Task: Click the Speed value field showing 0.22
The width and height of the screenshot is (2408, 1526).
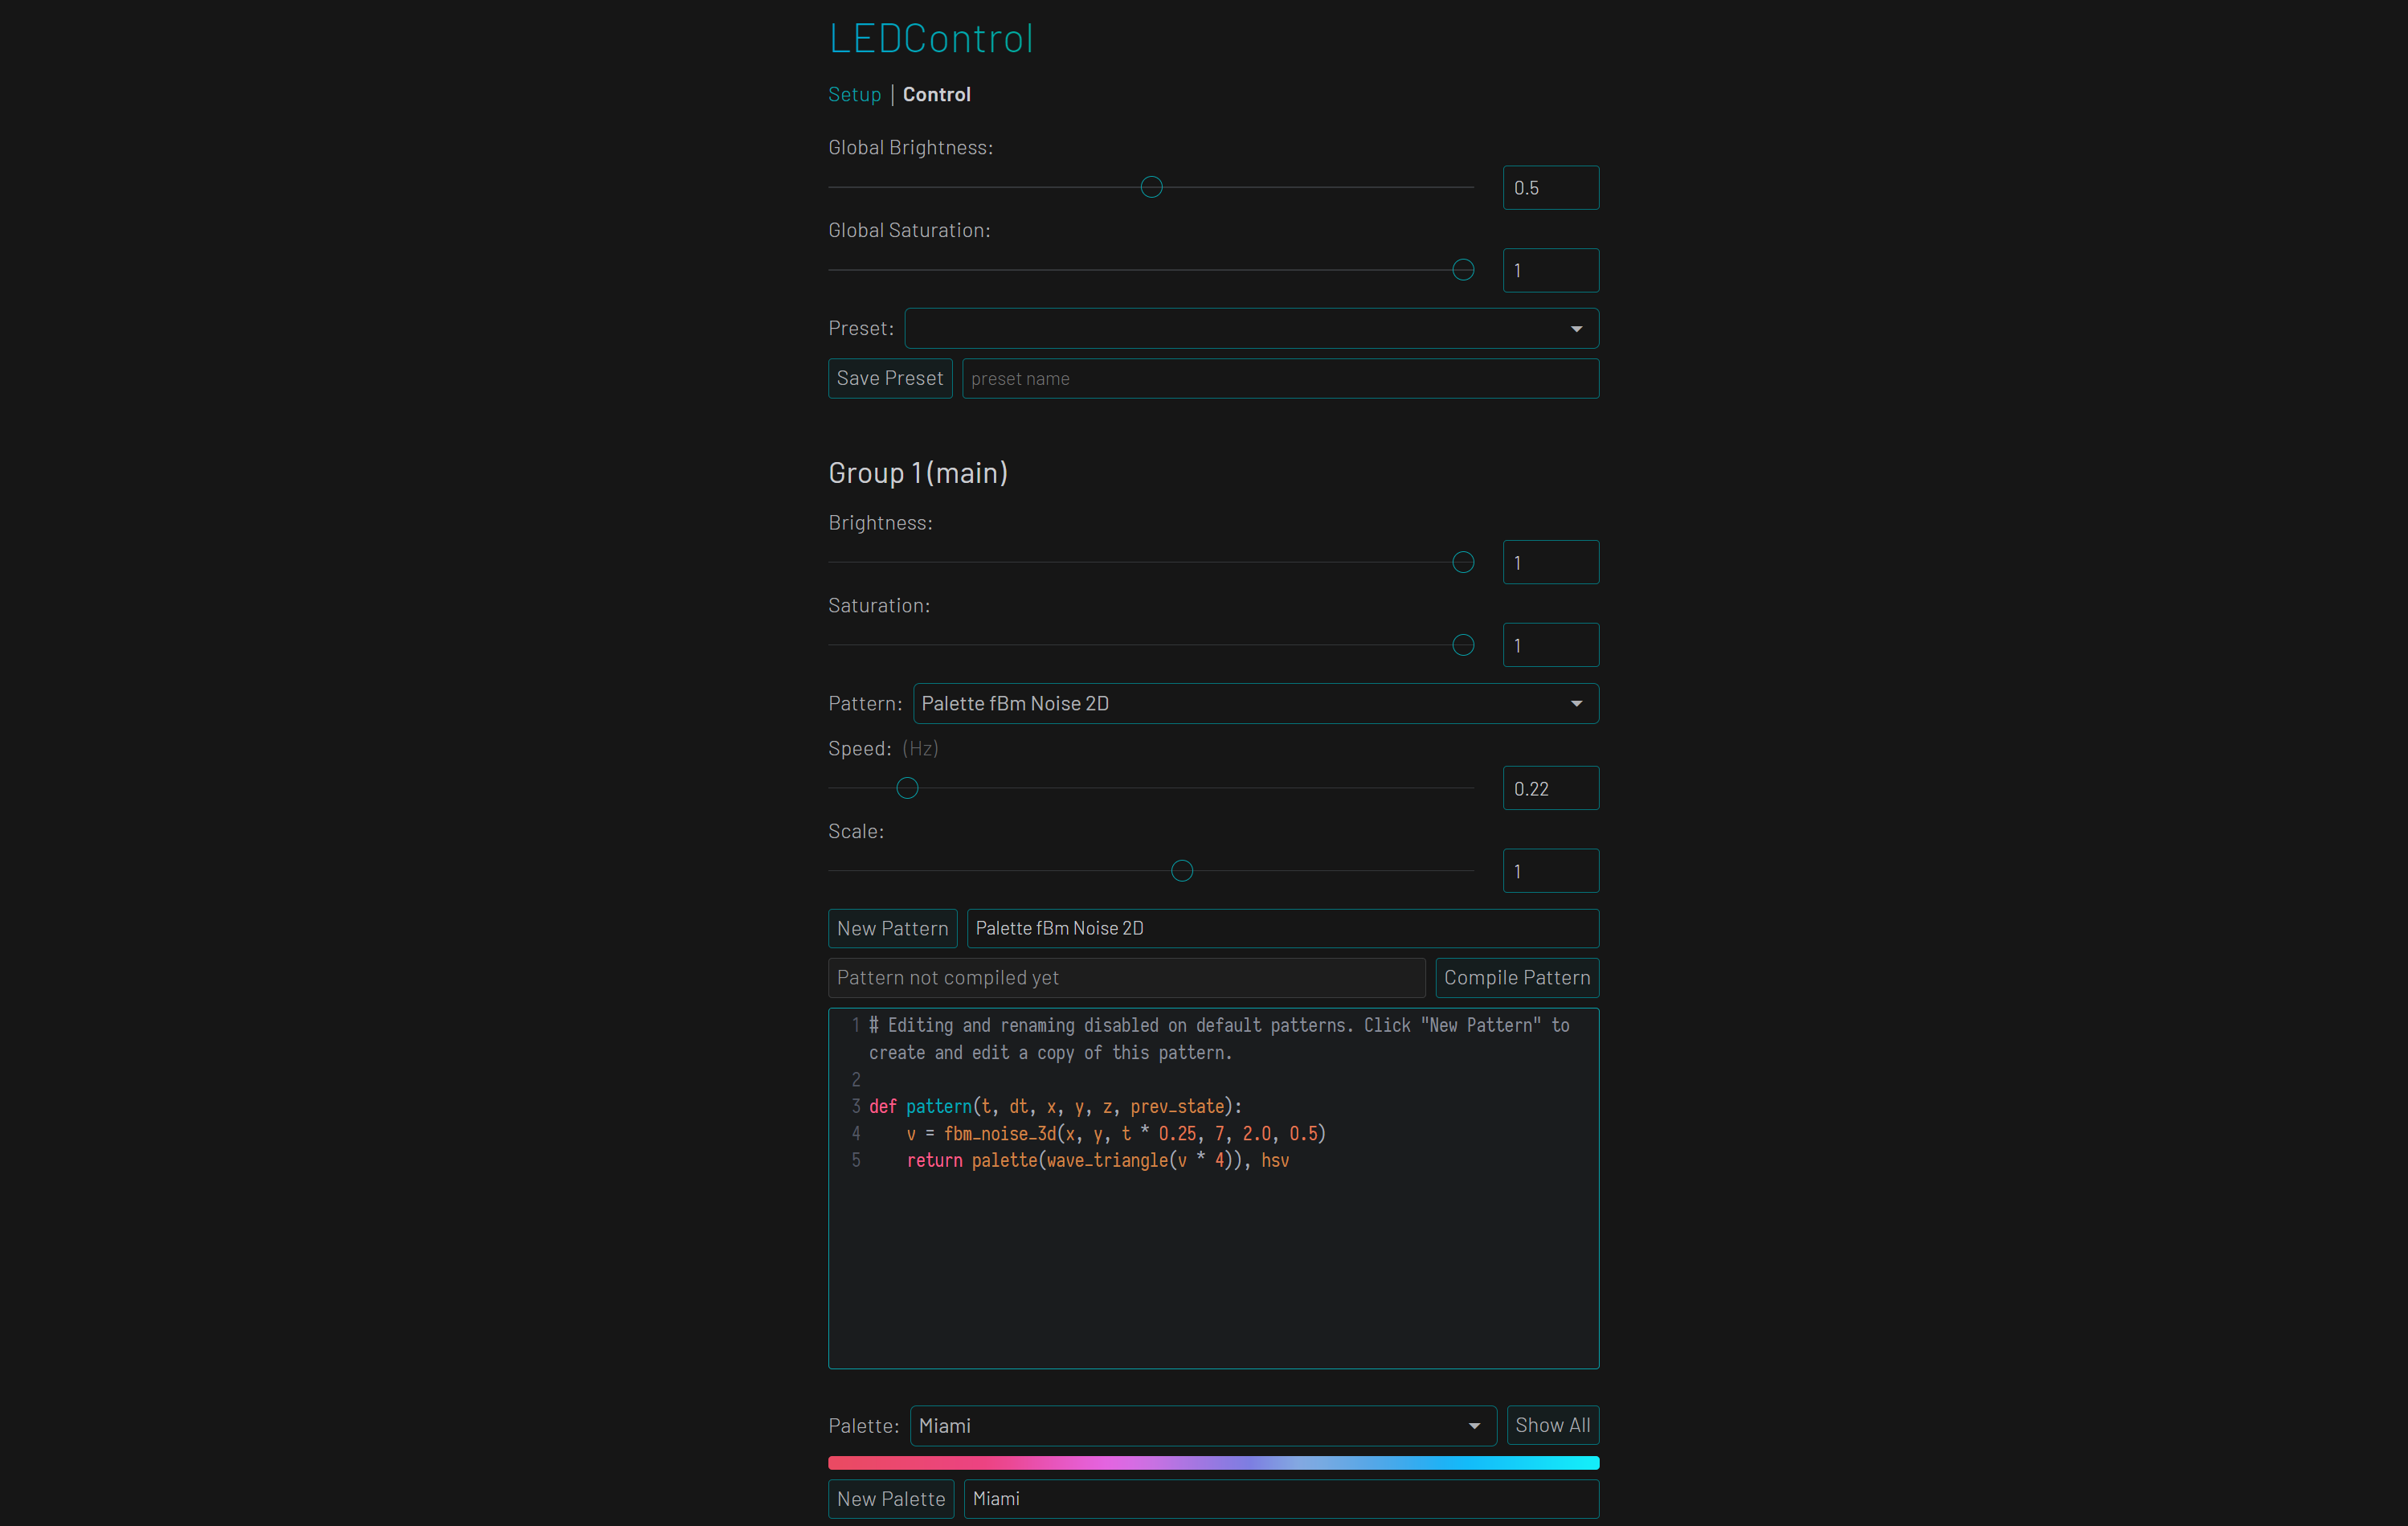Action: [x=1549, y=789]
